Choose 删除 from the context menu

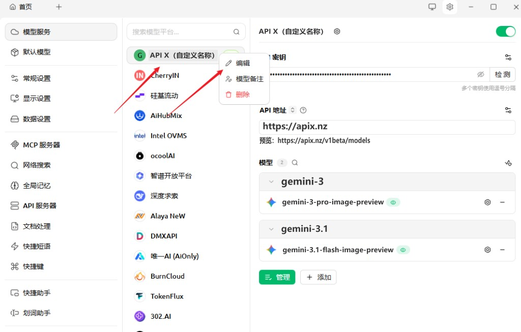point(244,95)
